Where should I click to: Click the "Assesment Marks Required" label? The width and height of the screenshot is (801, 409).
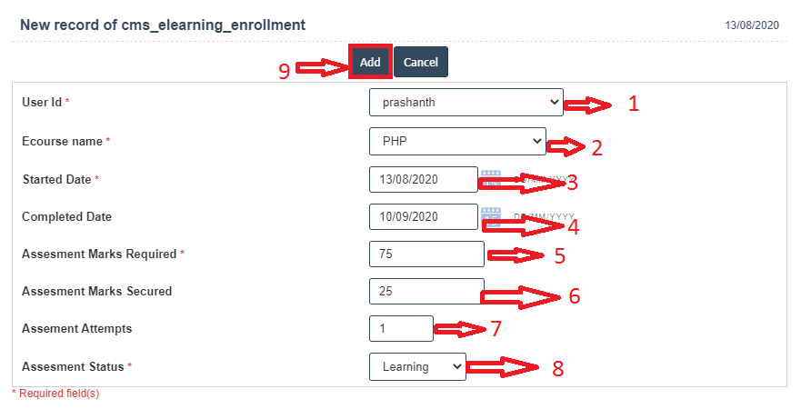[99, 254]
